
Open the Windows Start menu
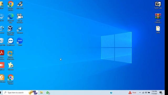tap(1, 93)
